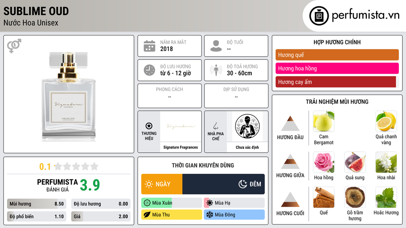The height and width of the screenshot is (228, 406).
Task: Click the Trải nghiệm mùi hương heading
Action: [337, 102]
